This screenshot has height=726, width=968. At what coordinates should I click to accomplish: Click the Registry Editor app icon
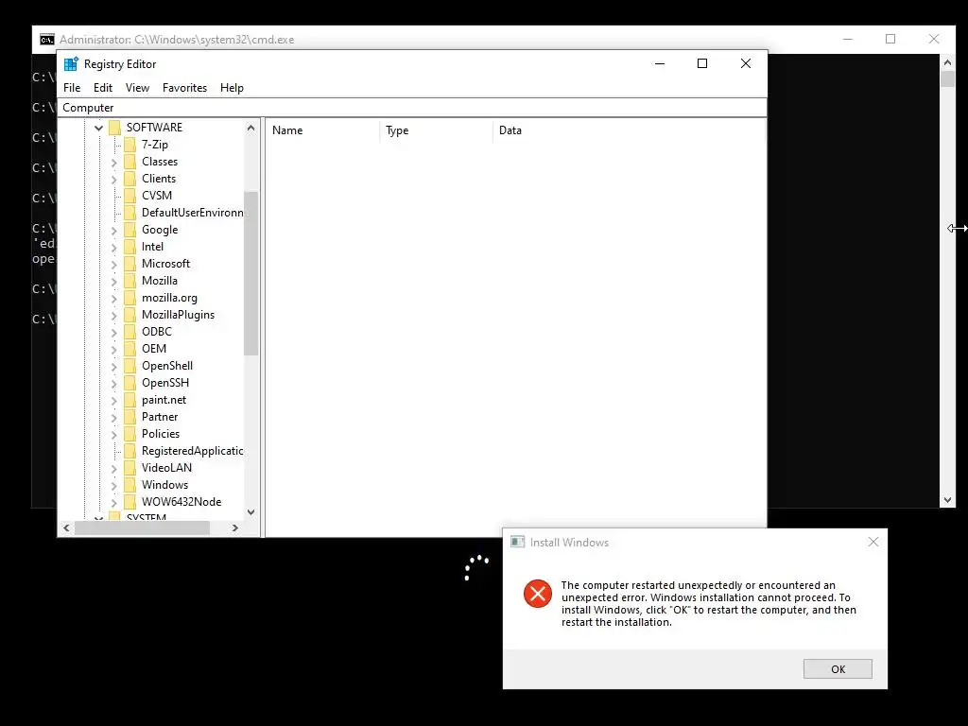[71, 63]
